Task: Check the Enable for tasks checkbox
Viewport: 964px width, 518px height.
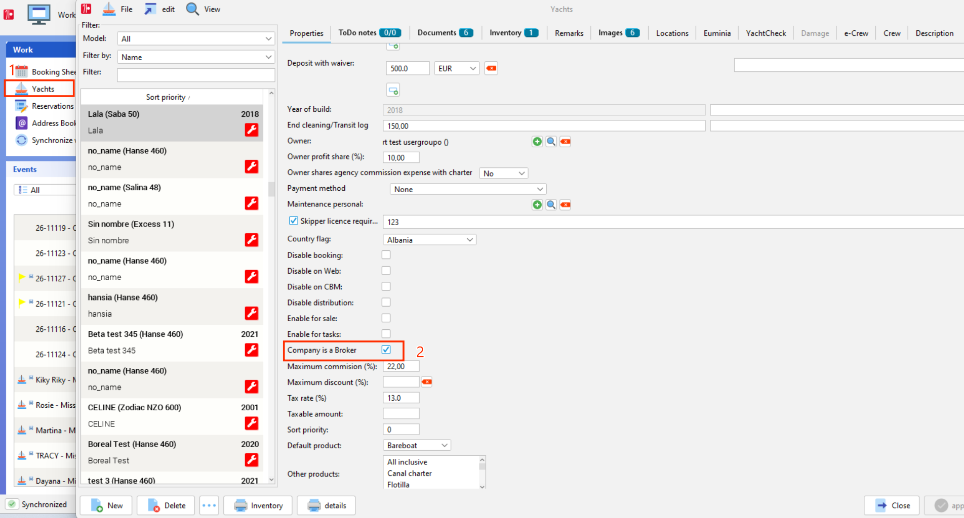Action: point(386,334)
